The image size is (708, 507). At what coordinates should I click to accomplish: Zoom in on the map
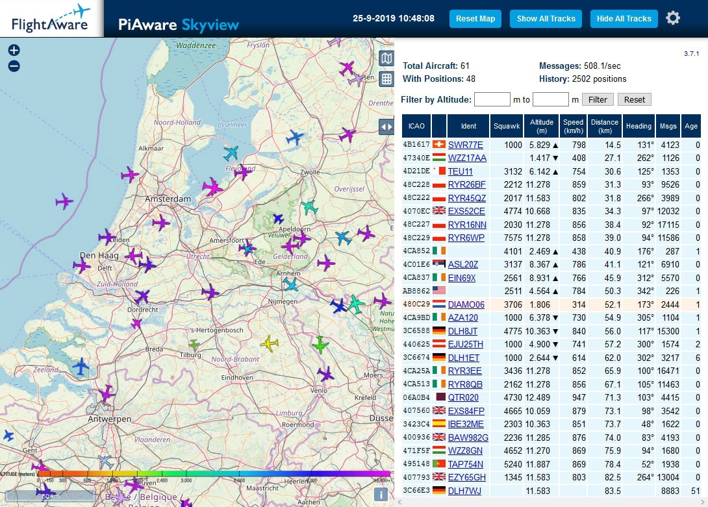[x=14, y=51]
